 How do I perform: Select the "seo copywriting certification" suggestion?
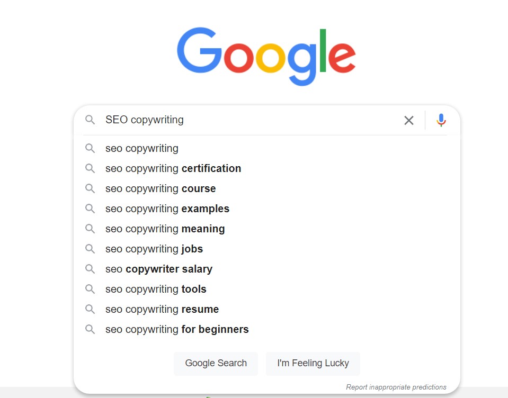[173, 168]
